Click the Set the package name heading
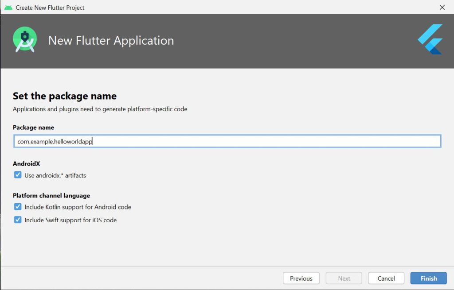 (65, 96)
